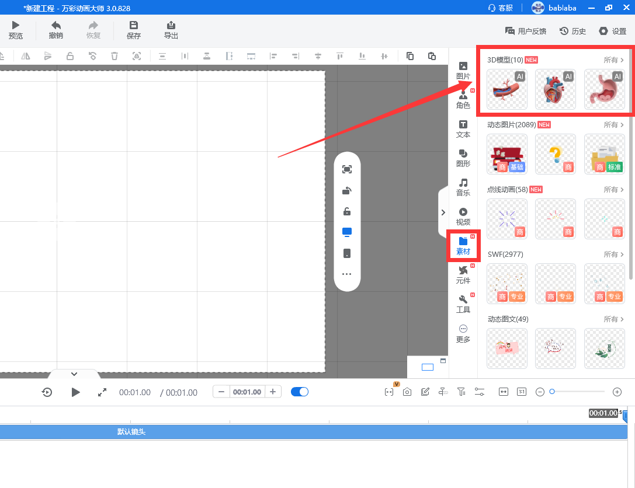Viewport: 635px width, 488px height.
Task: Open the 音乐 music panel
Action: (463, 187)
